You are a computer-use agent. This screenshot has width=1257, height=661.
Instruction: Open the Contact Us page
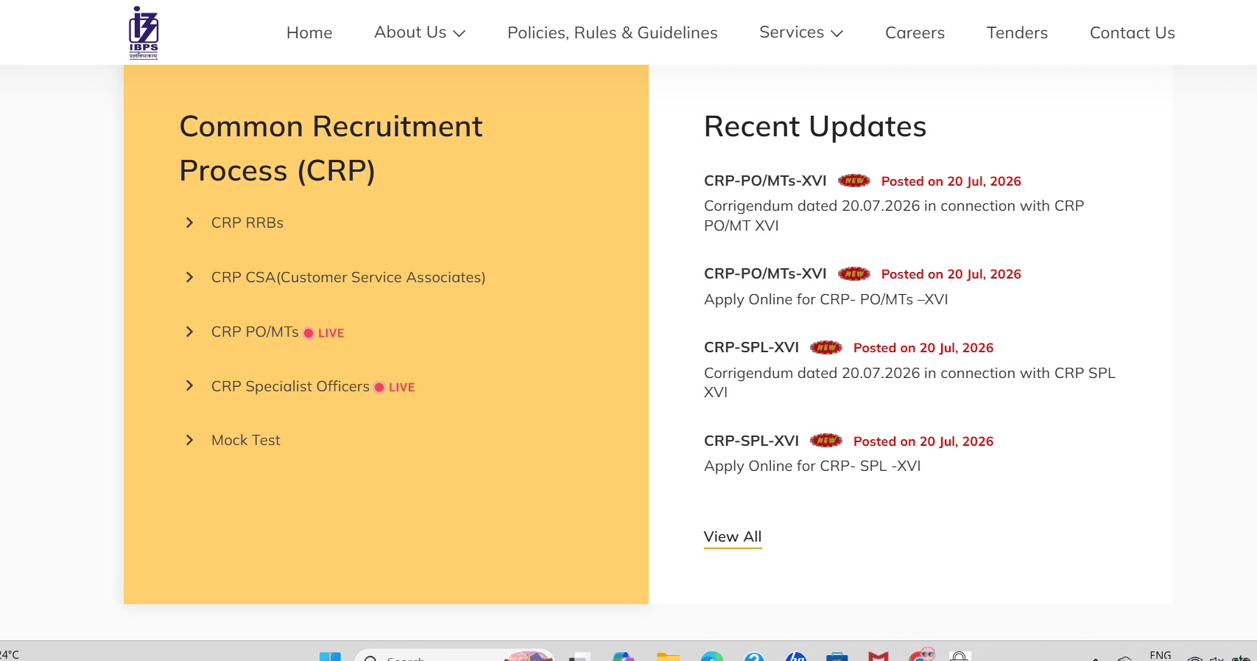[1133, 32]
